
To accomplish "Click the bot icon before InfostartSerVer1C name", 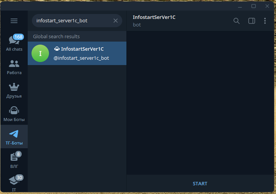I will pyautogui.click(x=57, y=49).
